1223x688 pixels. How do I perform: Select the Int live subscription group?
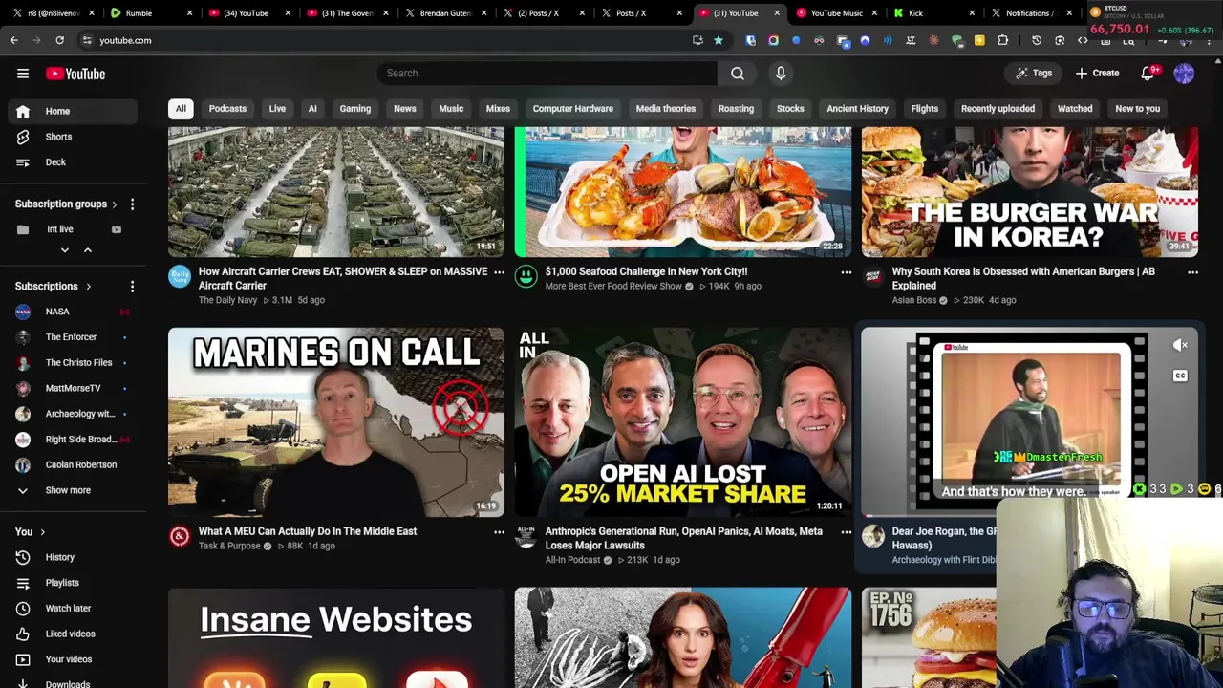coord(59,229)
